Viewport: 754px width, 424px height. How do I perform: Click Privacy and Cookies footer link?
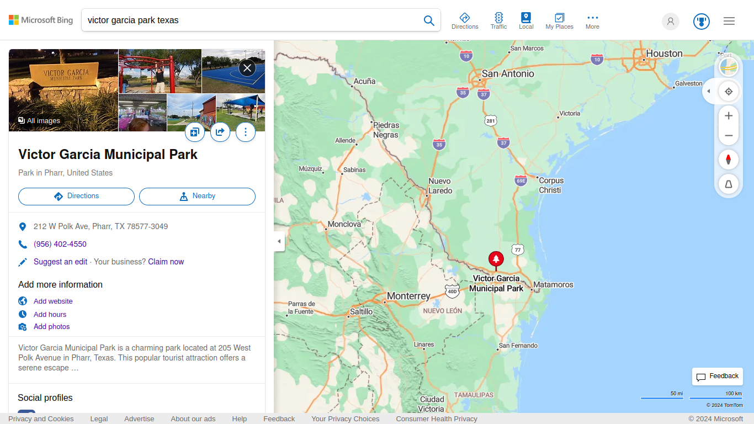pyautogui.click(x=41, y=419)
